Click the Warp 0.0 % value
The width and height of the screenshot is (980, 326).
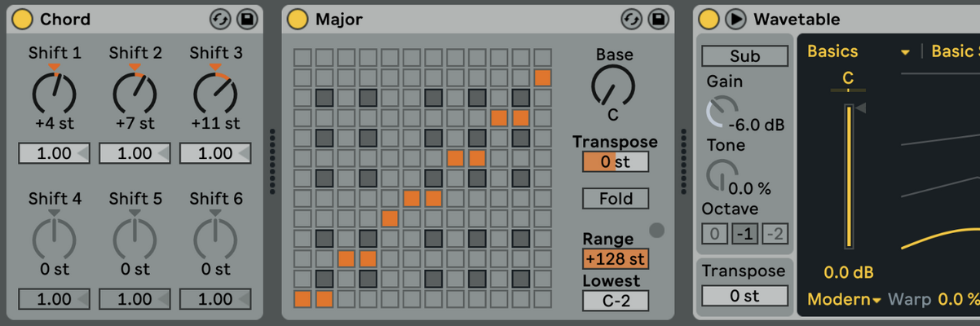(x=958, y=299)
